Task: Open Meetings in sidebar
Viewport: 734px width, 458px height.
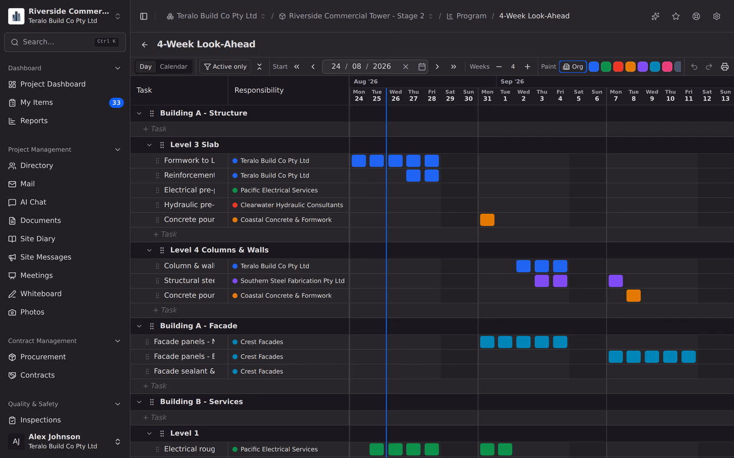Action: click(x=65, y=275)
